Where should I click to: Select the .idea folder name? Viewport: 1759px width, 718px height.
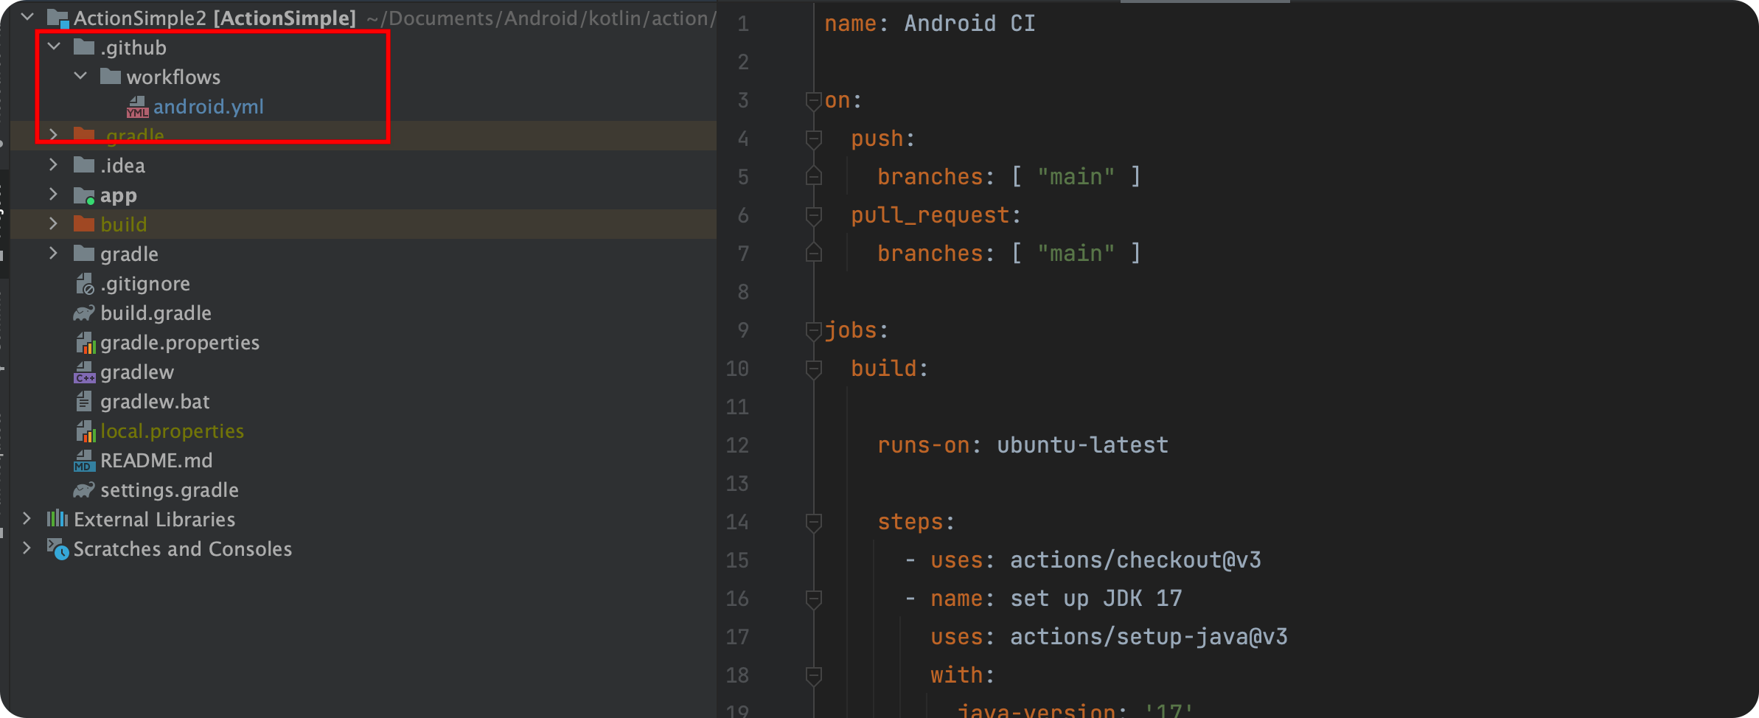(x=122, y=166)
